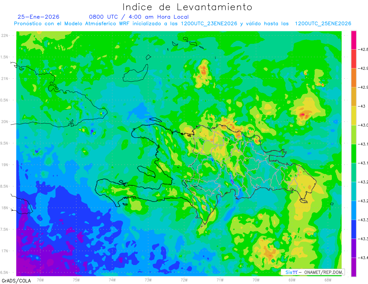
Task: Click the "9.5N" latitude tick label
Action: 5,143
